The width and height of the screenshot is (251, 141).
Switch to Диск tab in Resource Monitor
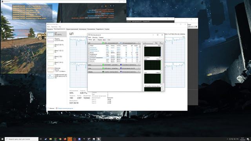click(104, 40)
